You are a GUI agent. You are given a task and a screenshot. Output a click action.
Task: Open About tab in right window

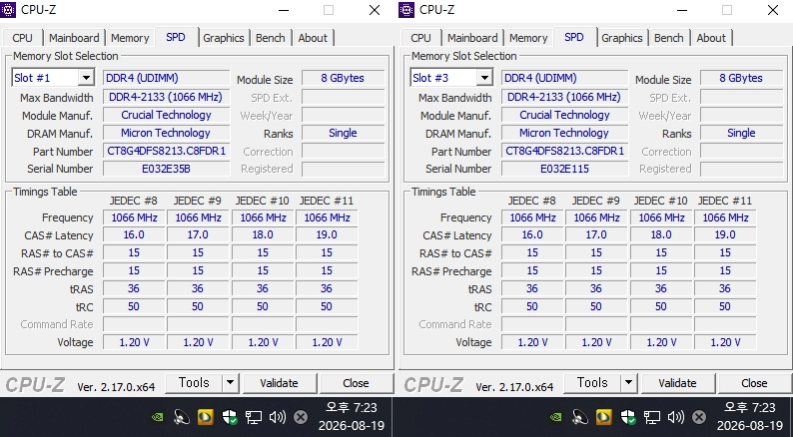(x=711, y=38)
